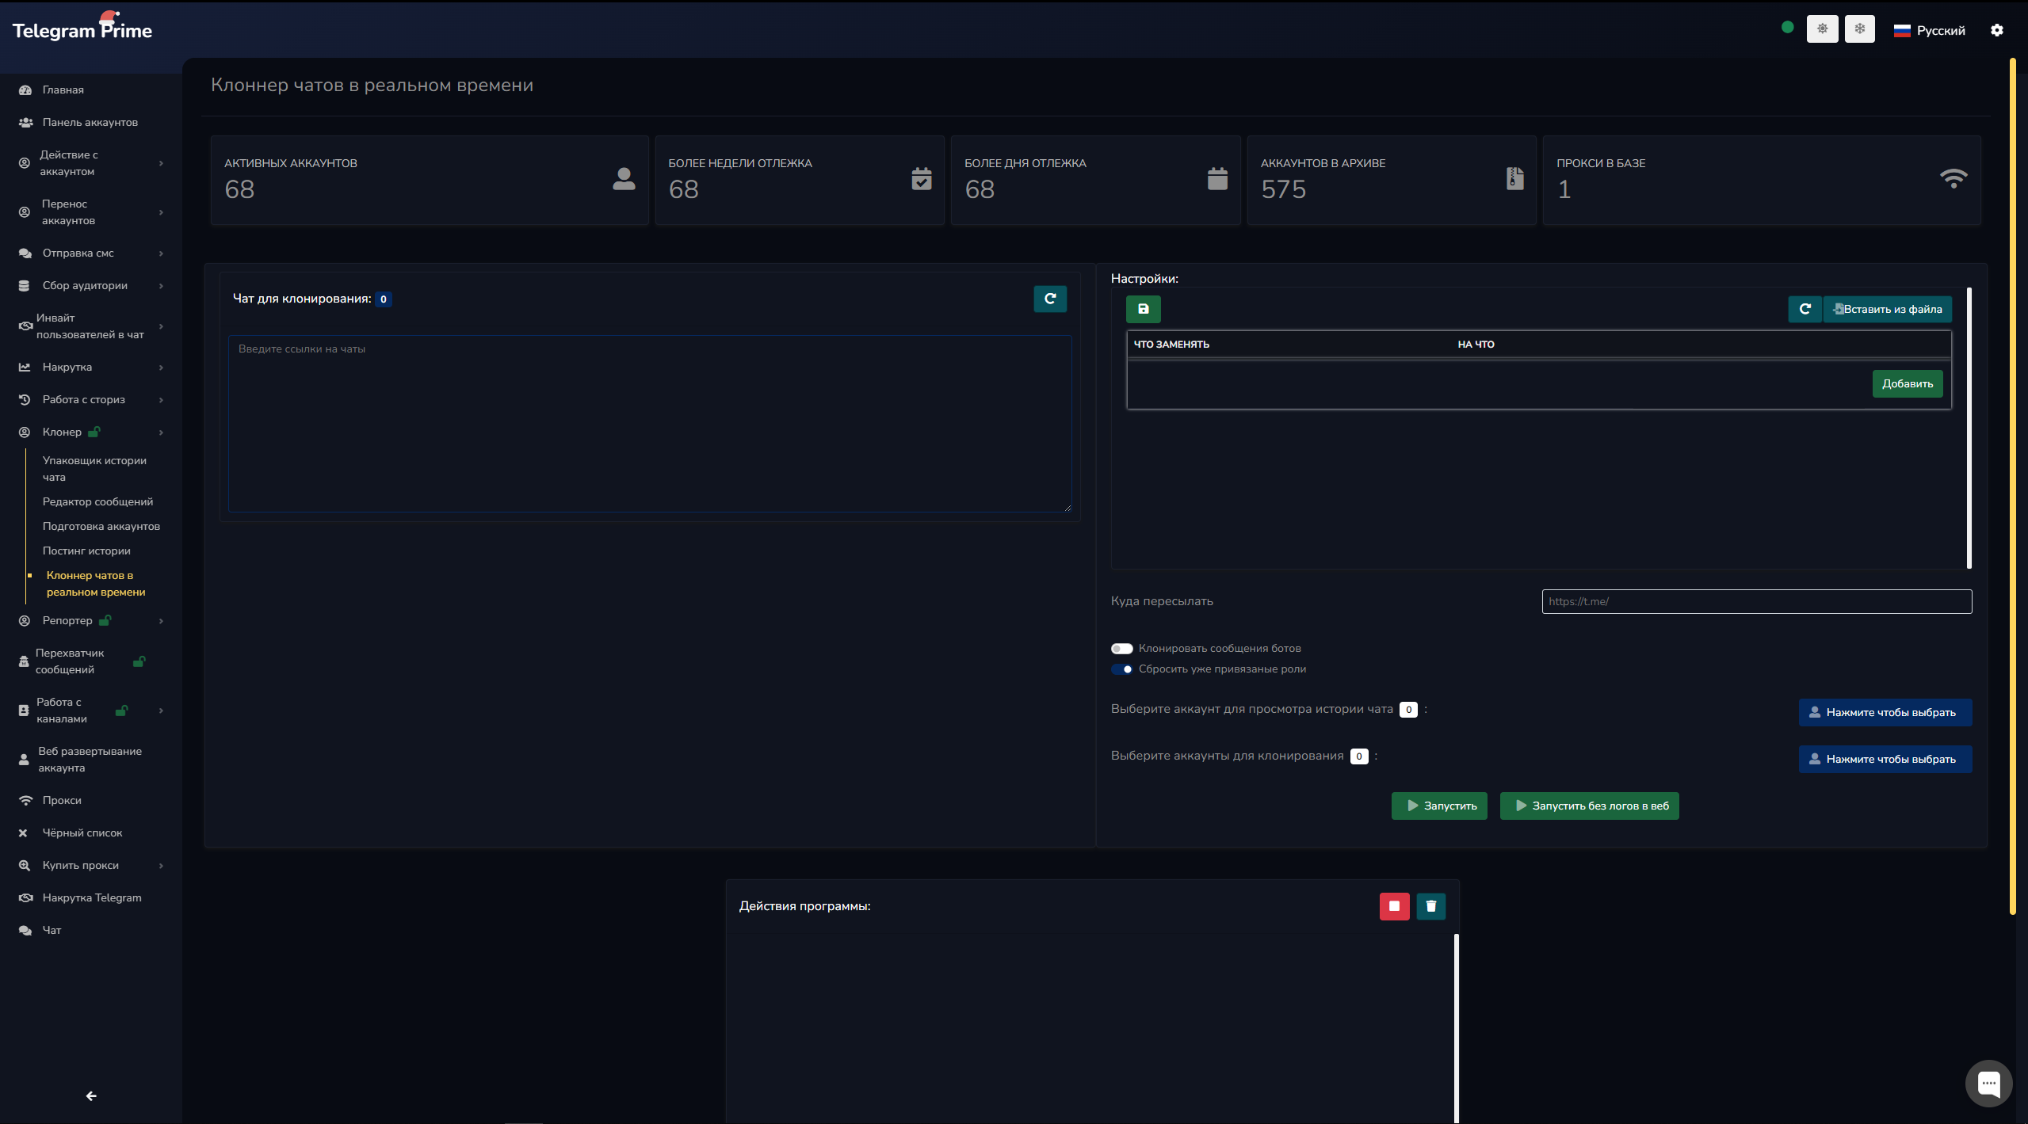The height and width of the screenshot is (1124, 2028).
Task: Click Добавить to add replacement rule
Action: click(x=1907, y=384)
